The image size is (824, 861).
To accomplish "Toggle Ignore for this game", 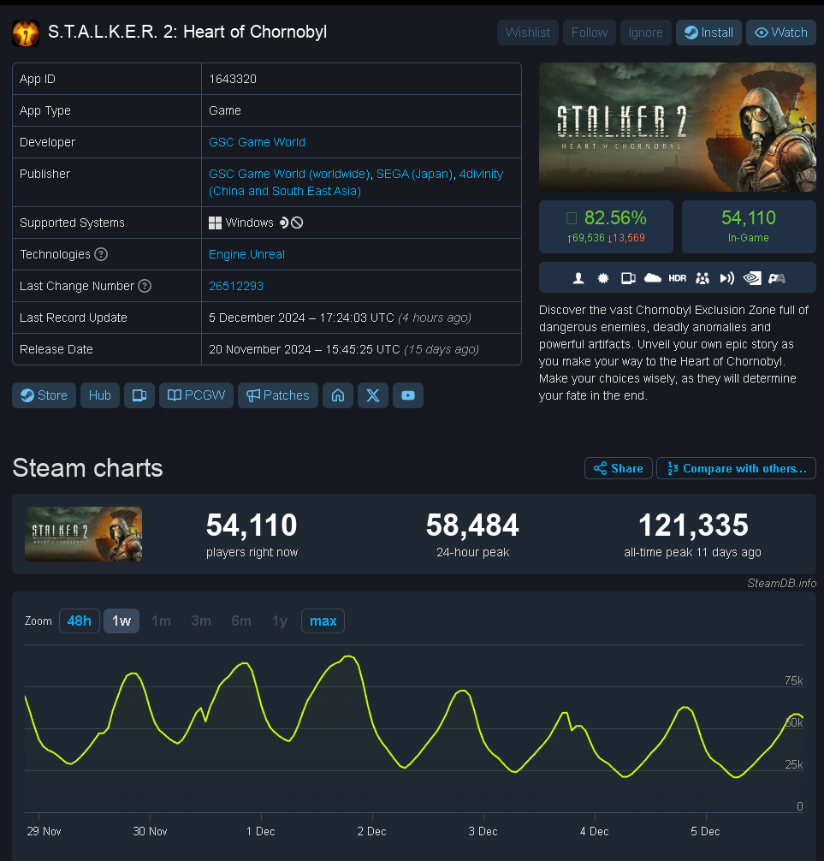I will 646,33.
